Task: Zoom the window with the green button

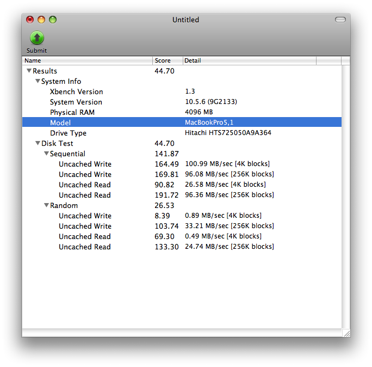Action: tap(53, 20)
